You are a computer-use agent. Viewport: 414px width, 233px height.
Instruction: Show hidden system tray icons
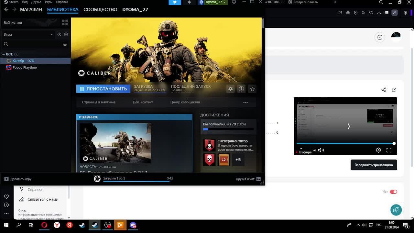(x=358, y=225)
